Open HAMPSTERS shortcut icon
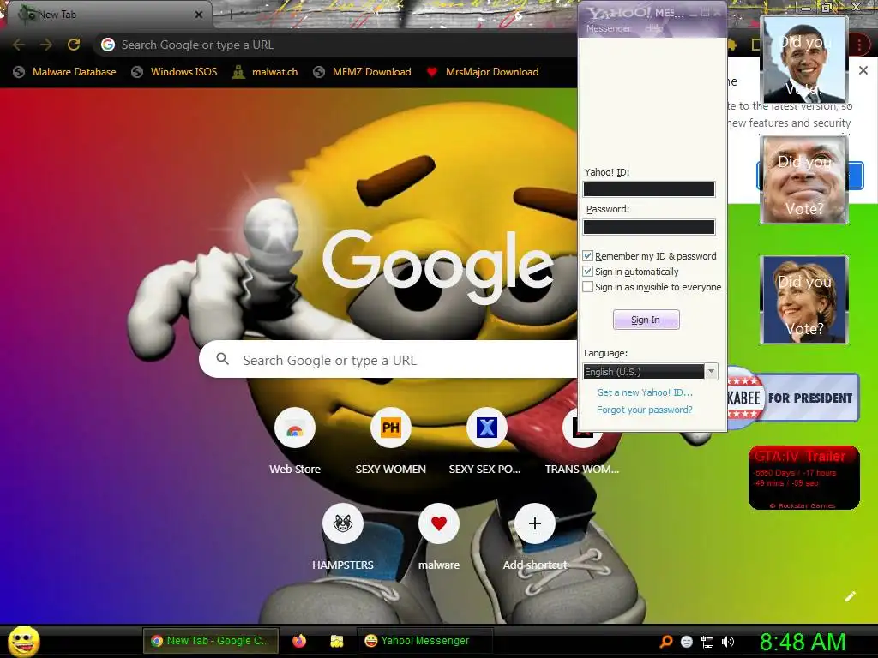 (343, 523)
